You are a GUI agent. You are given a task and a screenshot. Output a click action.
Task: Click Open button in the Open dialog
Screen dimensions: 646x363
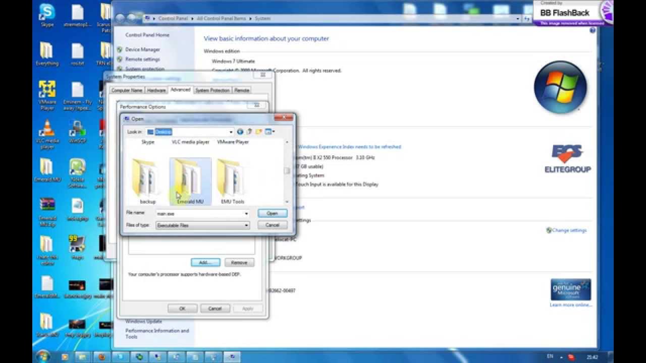coord(272,213)
